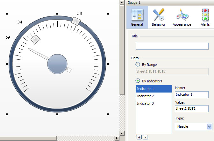
Task: Click the vertical scrollbar up arrow
Action: [x=122, y=3]
